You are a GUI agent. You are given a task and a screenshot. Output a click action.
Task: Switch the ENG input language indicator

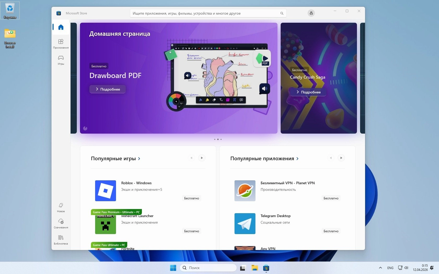(x=390, y=268)
